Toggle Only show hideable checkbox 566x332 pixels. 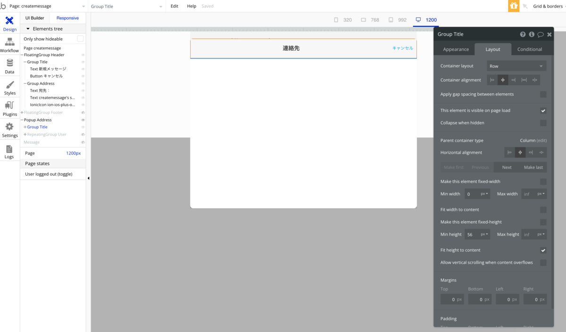coord(80,39)
